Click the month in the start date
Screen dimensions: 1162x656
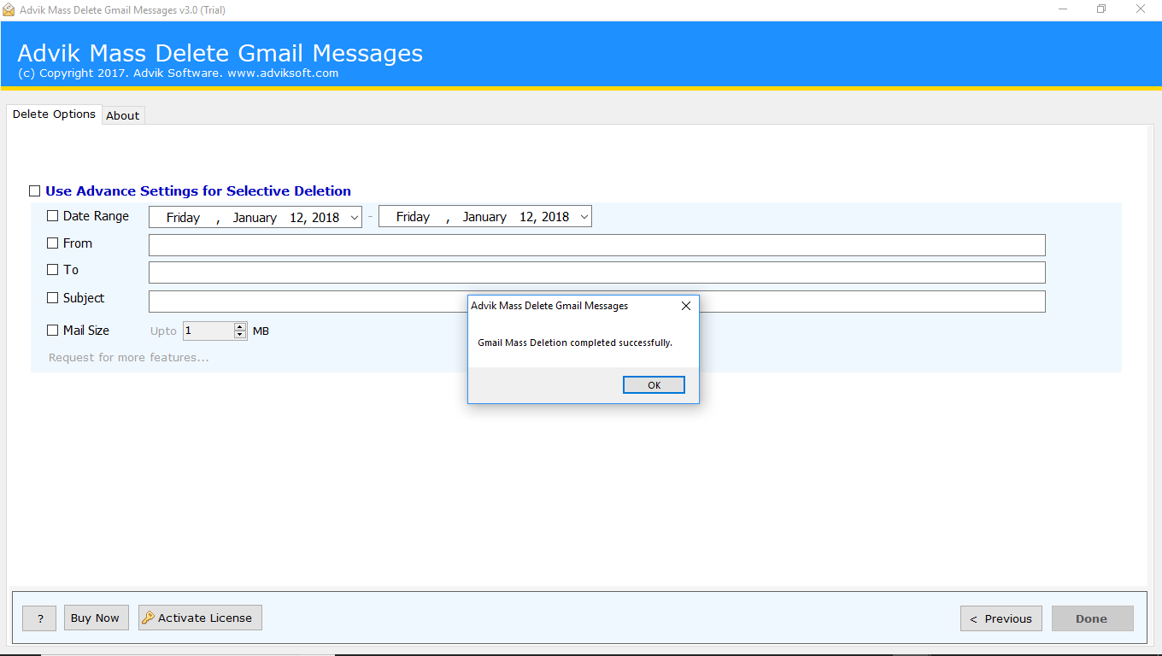pos(255,218)
